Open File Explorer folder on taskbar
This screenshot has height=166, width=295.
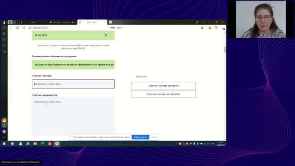35,143
